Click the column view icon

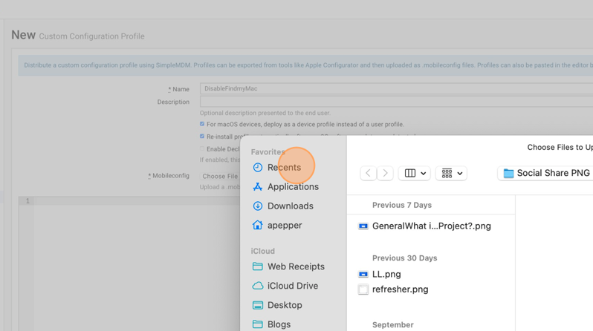(410, 173)
